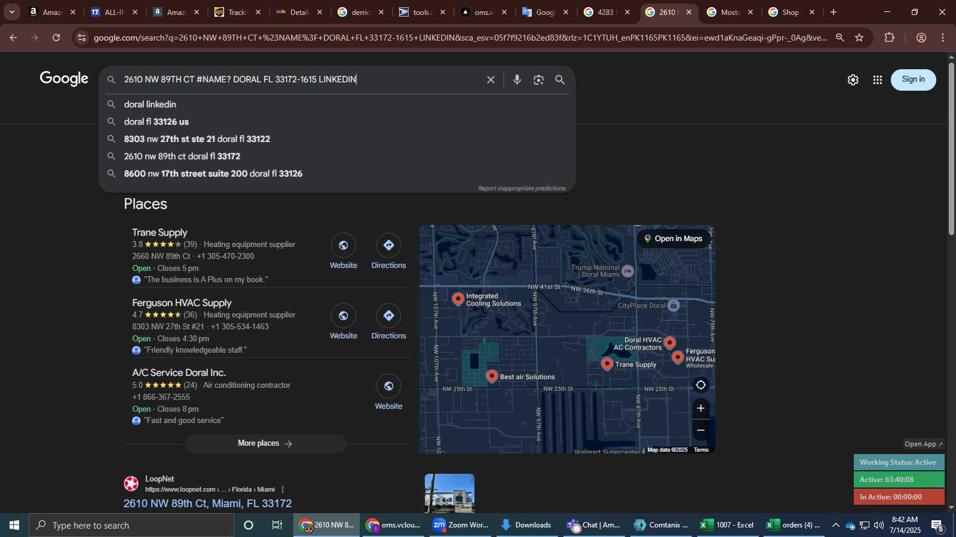Open LoopNet result options menu dots

(x=283, y=489)
